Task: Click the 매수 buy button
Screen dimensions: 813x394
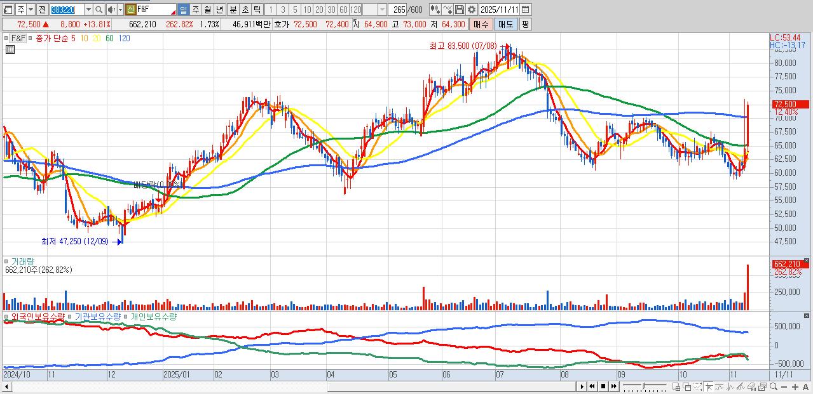Action: point(481,24)
